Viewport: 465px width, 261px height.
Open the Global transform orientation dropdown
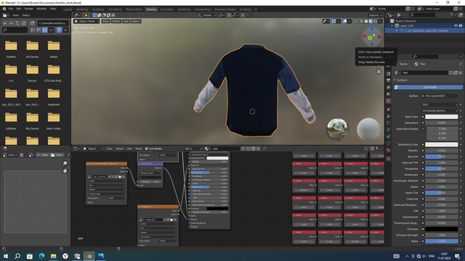(x=206, y=15)
